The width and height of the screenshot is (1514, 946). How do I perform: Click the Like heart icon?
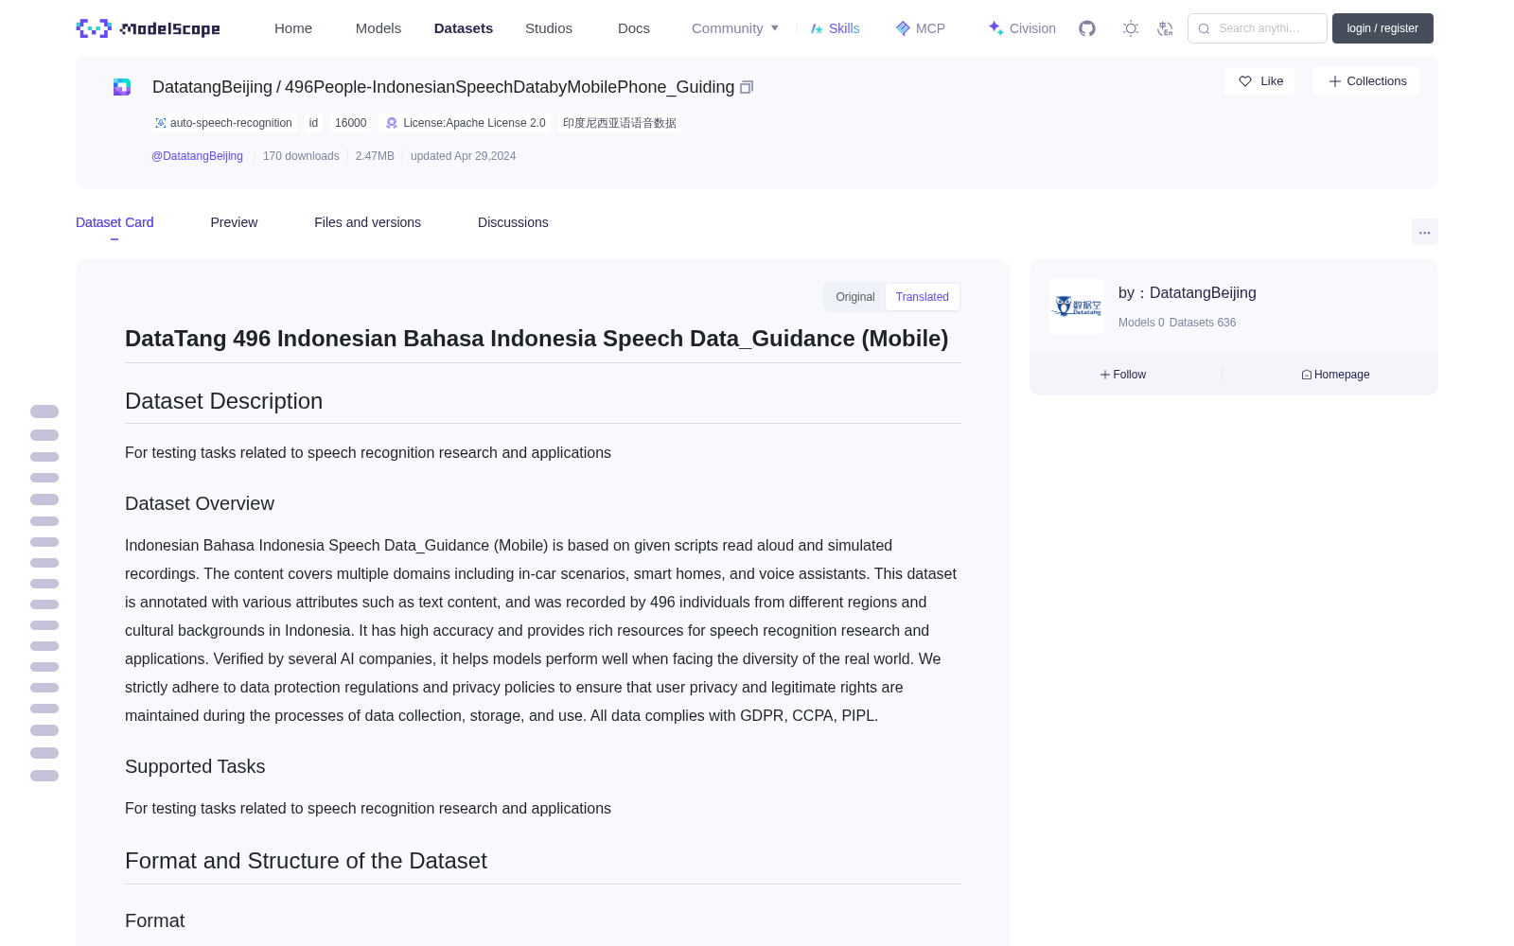pos(1245,81)
